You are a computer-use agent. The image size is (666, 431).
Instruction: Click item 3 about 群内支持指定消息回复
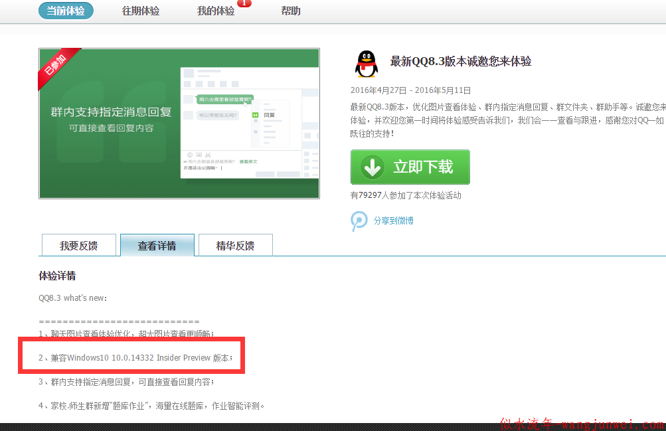click(126, 382)
